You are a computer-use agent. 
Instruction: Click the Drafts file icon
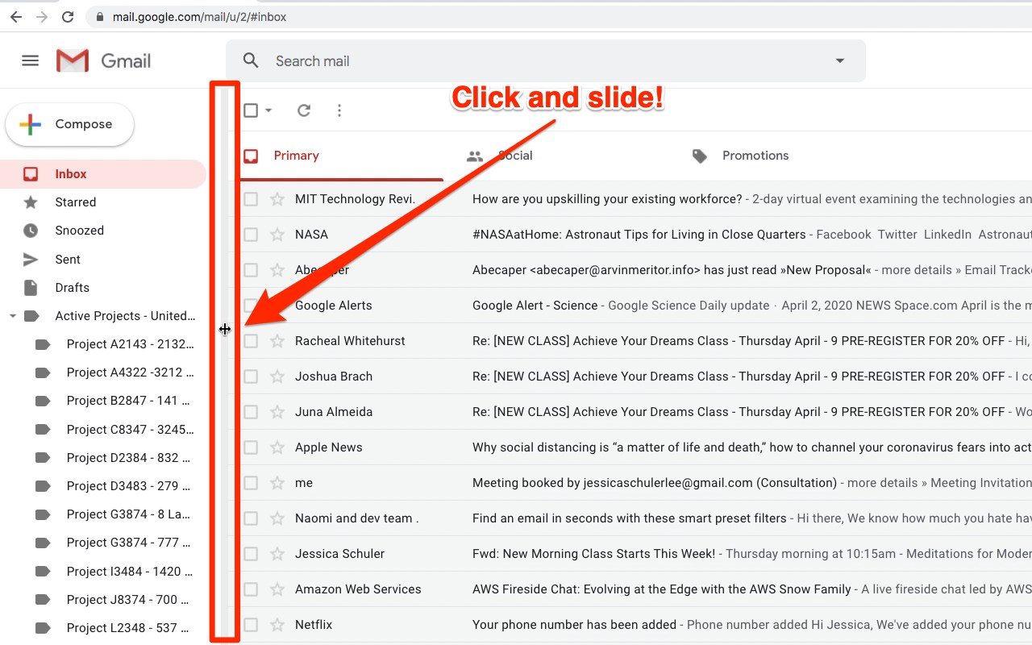[x=31, y=288]
